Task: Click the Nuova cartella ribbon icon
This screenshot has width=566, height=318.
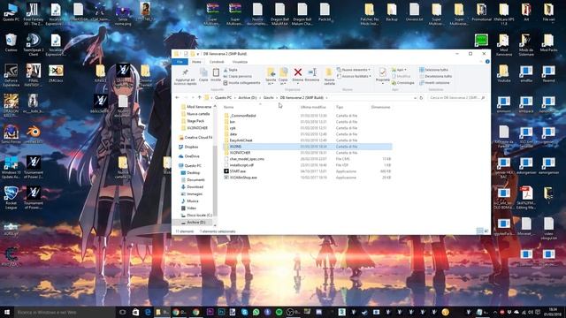Action: pos(328,72)
